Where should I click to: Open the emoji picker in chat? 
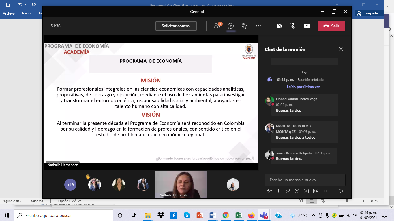[x=297, y=191]
